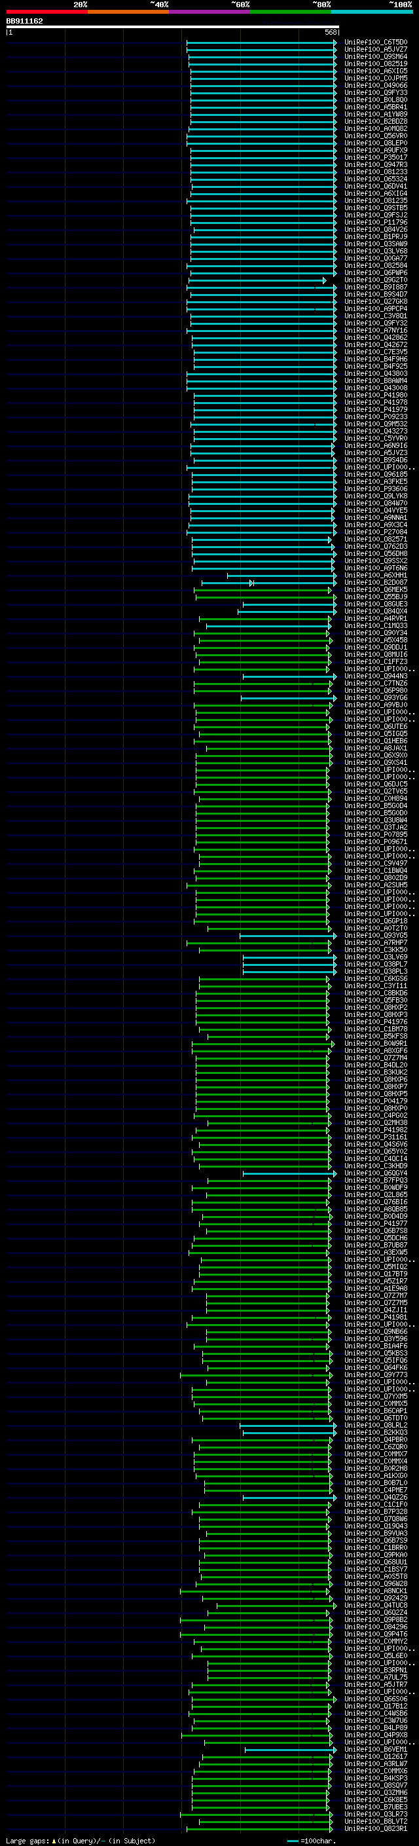Image resolution: width=419 pixels, height=1846 pixels.
Task: Click UniRef100_Q9FY33 label
Action: pyautogui.click(x=376, y=92)
